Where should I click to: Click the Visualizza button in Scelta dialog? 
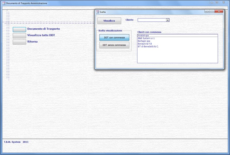[x=109, y=21]
